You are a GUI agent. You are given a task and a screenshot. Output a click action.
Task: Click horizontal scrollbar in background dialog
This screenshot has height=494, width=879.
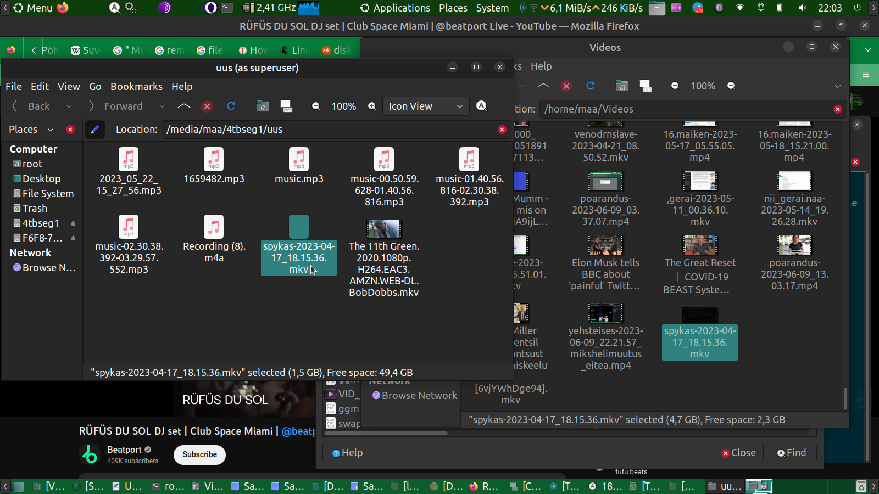coord(386,433)
